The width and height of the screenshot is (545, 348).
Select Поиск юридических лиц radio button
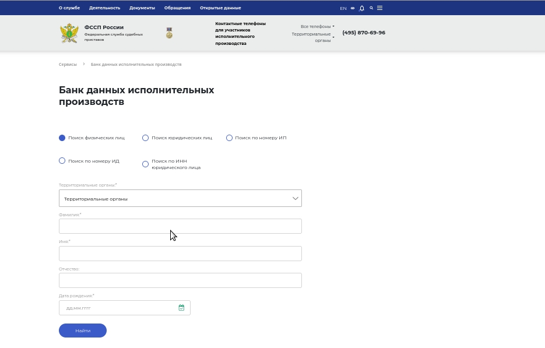[145, 138]
